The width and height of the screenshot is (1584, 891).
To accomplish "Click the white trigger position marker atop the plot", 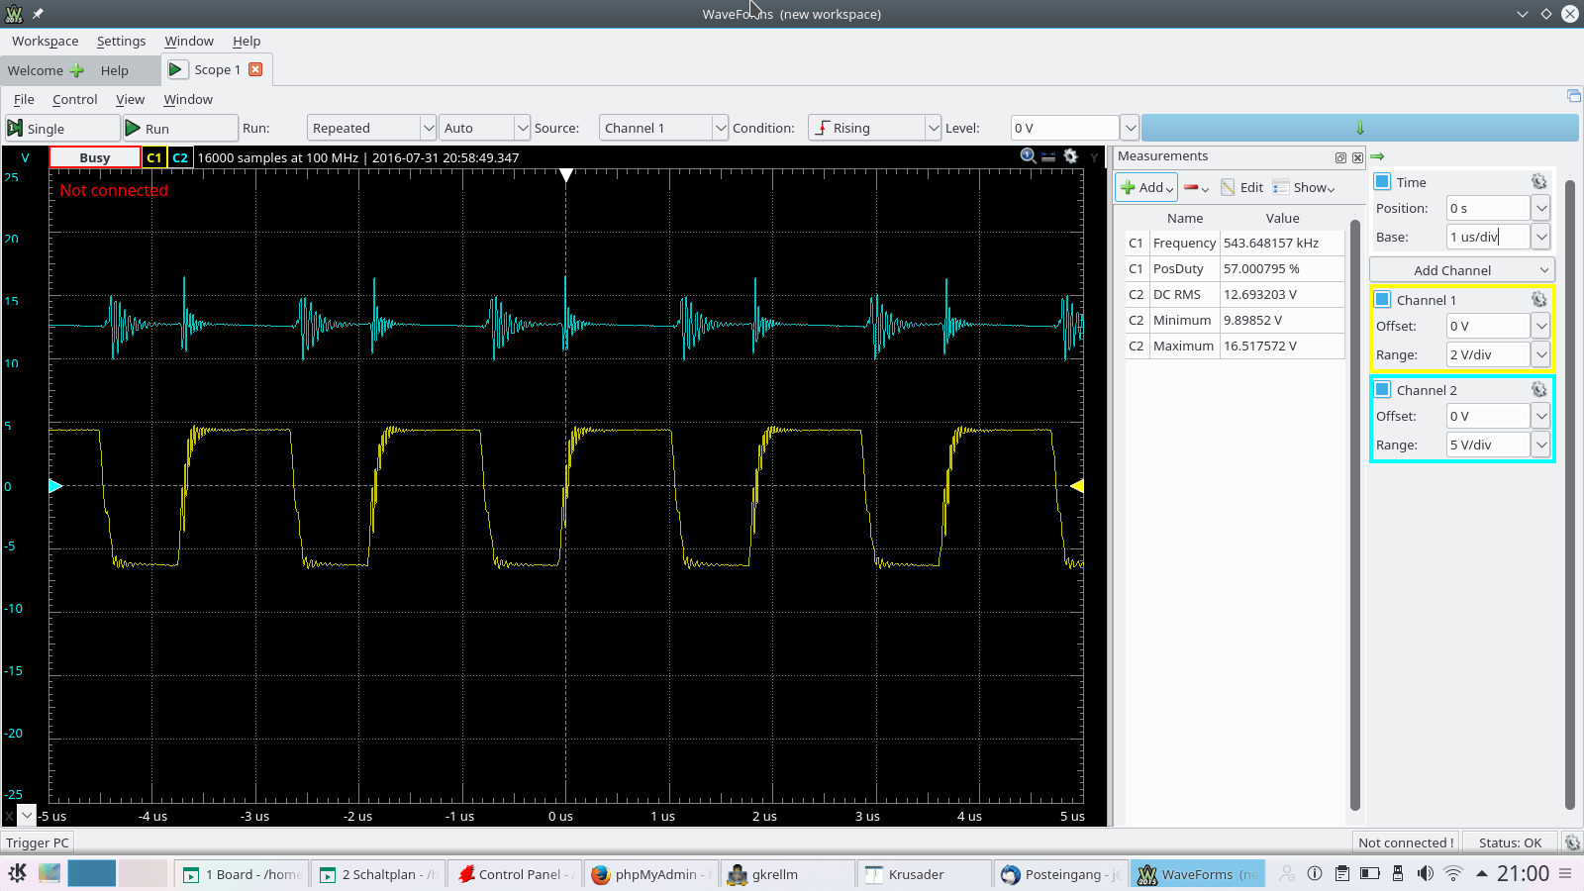I will (566, 175).
